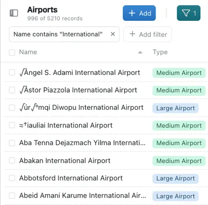The width and height of the screenshot is (208, 205).
Task: Select all rows with header checkbox
Action: 12,53
